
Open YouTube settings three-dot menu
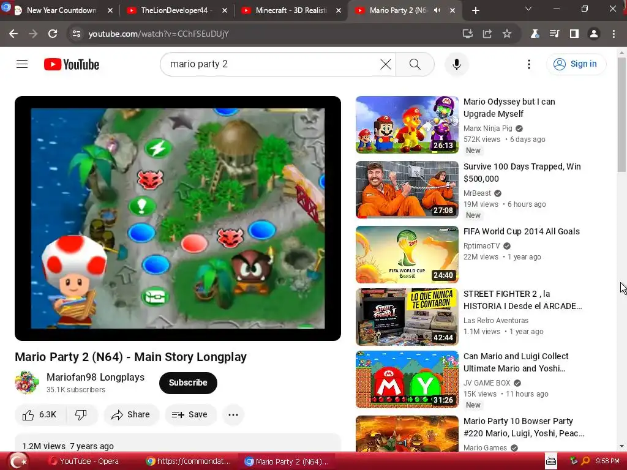[x=528, y=64]
